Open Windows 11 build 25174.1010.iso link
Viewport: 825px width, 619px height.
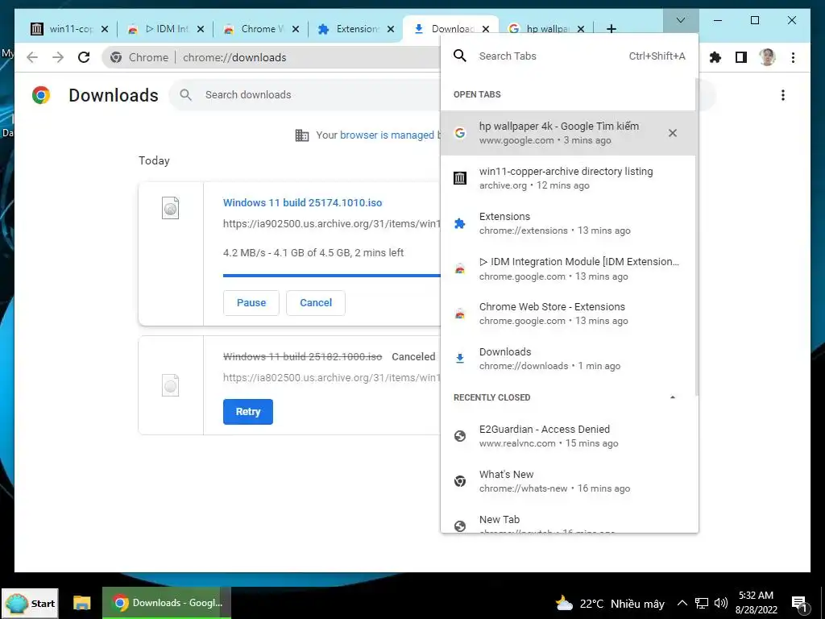303,202
